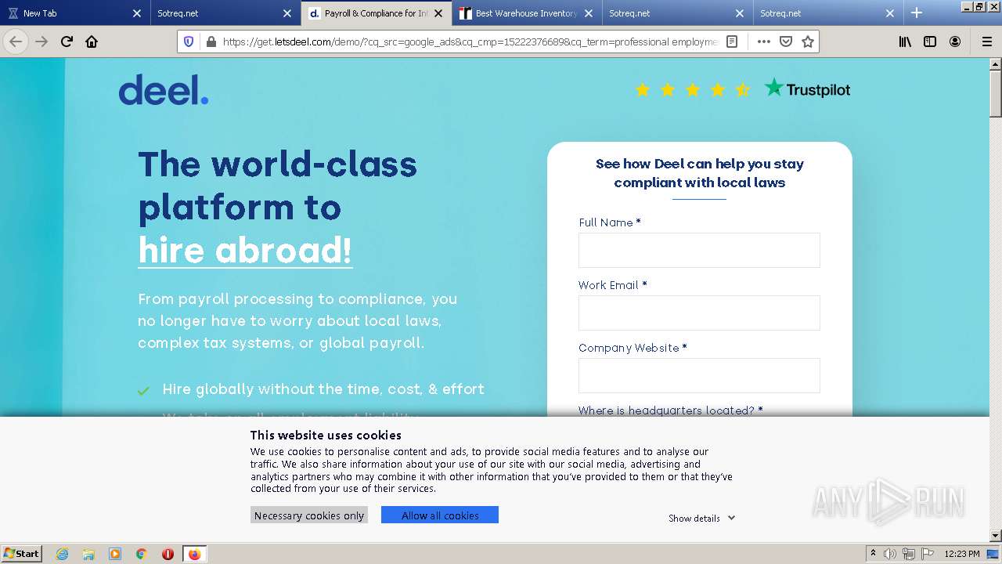Click the Work Email input field

699,313
